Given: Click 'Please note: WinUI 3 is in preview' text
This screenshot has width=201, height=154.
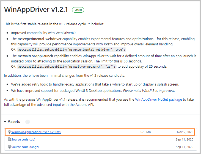Looking at the screenshot, I should [149, 91].
